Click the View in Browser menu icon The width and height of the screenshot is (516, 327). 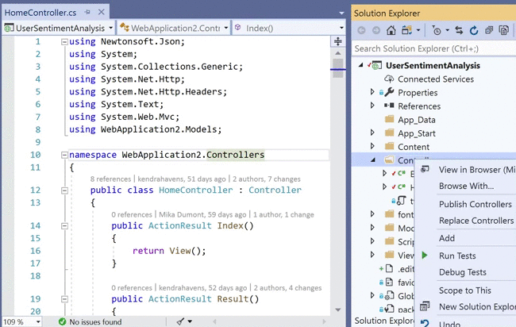425,169
